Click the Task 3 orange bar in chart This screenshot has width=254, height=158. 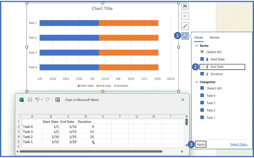click(x=129, y=52)
